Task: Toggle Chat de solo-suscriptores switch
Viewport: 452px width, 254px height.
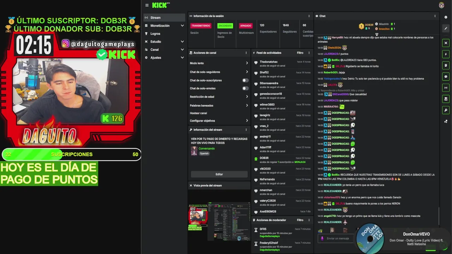Action: tap(245, 80)
